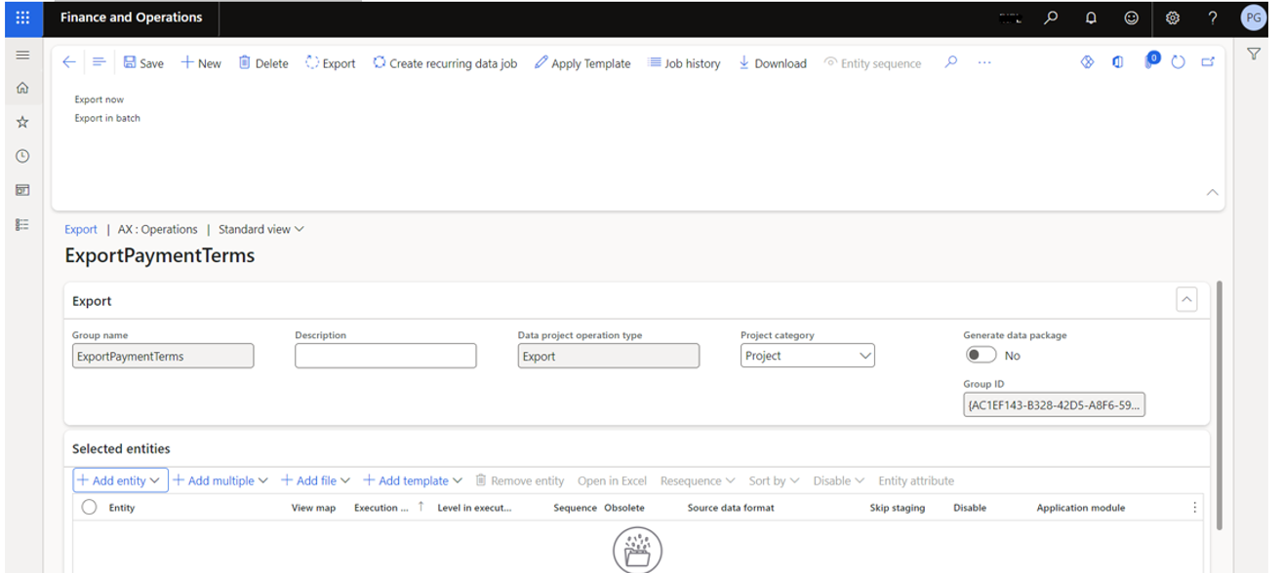Open Favorites star icon in sidebar
The height and width of the screenshot is (573, 1282).
22,123
